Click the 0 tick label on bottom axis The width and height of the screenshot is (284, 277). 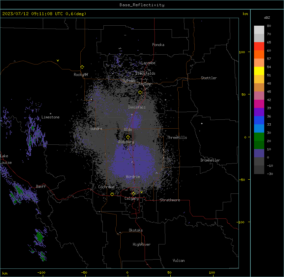127,272
